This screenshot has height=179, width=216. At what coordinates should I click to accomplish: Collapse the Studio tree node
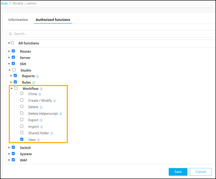pyautogui.click(x=10, y=70)
